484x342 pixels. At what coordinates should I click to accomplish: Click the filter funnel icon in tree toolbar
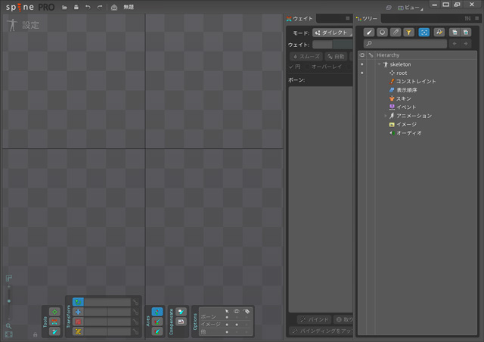click(x=408, y=33)
